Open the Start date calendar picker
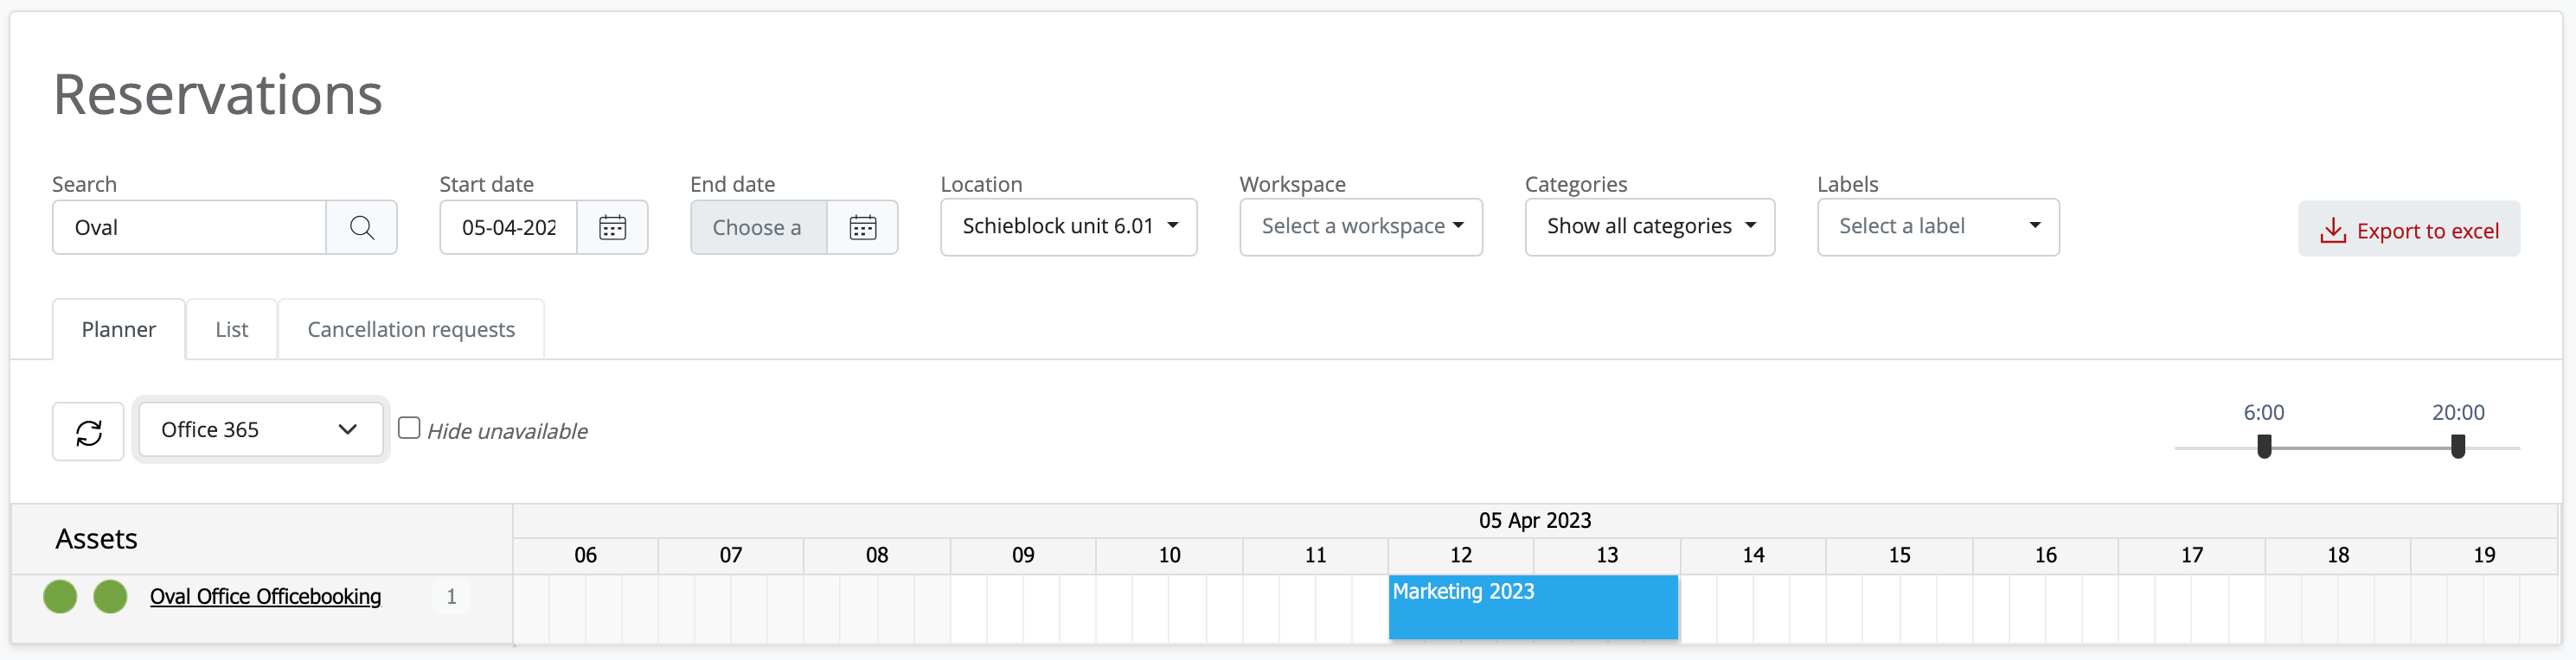Viewport: 2576px width, 660px height. coord(612,228)
